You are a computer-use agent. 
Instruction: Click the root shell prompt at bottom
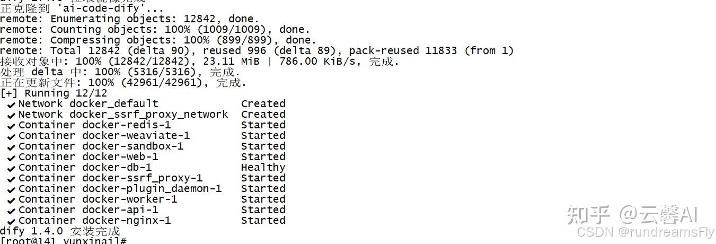pos(63,241)
